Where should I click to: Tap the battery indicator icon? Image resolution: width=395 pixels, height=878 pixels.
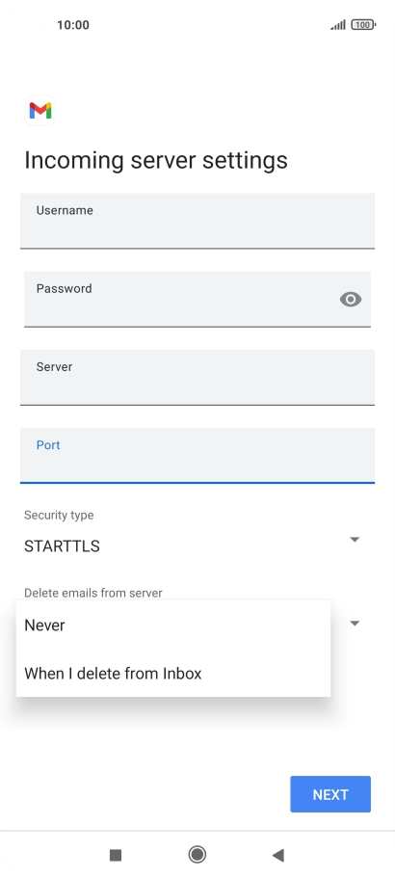[x=363, y=25]
